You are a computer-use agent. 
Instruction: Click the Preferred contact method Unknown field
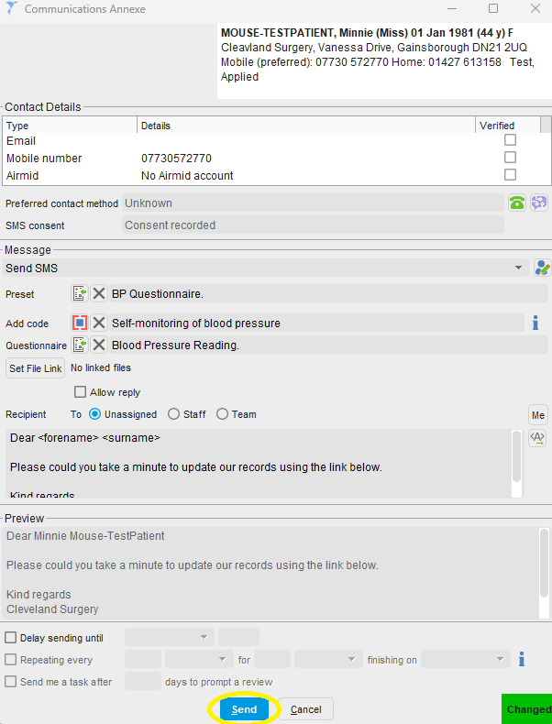pos(313,203)
